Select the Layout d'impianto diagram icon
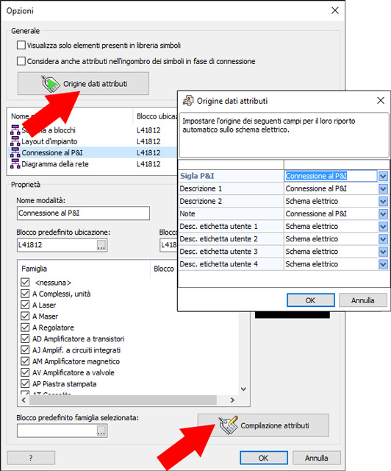 click(x=15, y=141)
